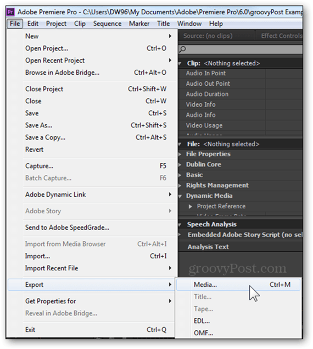Expand Rights Management group
The height and width of the screenshot is (349, 313).
180,185
